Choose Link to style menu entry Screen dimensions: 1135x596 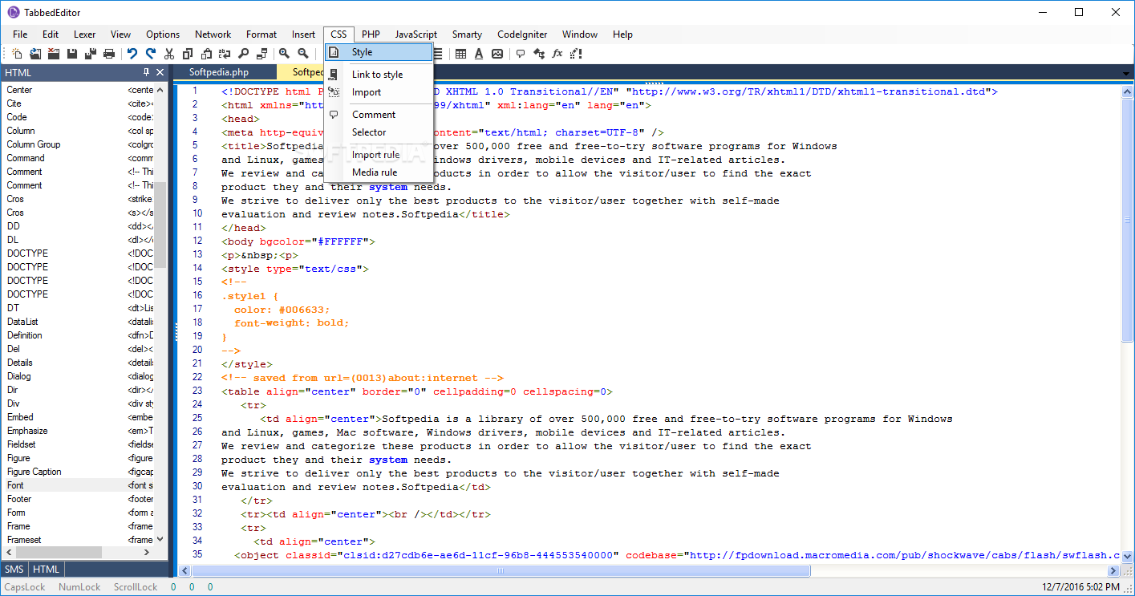pyautogui.click(x=379, y=75)
